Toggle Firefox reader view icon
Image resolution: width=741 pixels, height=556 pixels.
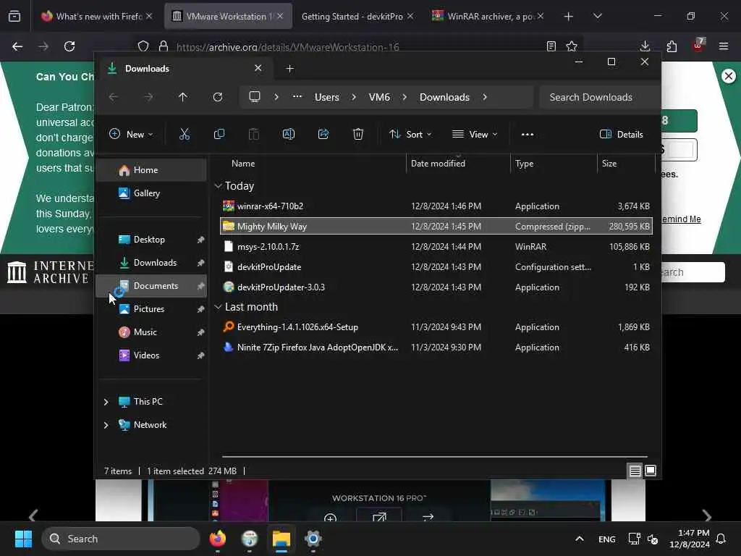[551, 46]
